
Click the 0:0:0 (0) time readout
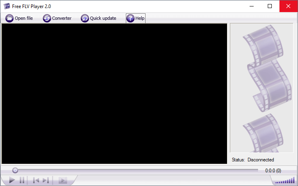click(273, 171)
